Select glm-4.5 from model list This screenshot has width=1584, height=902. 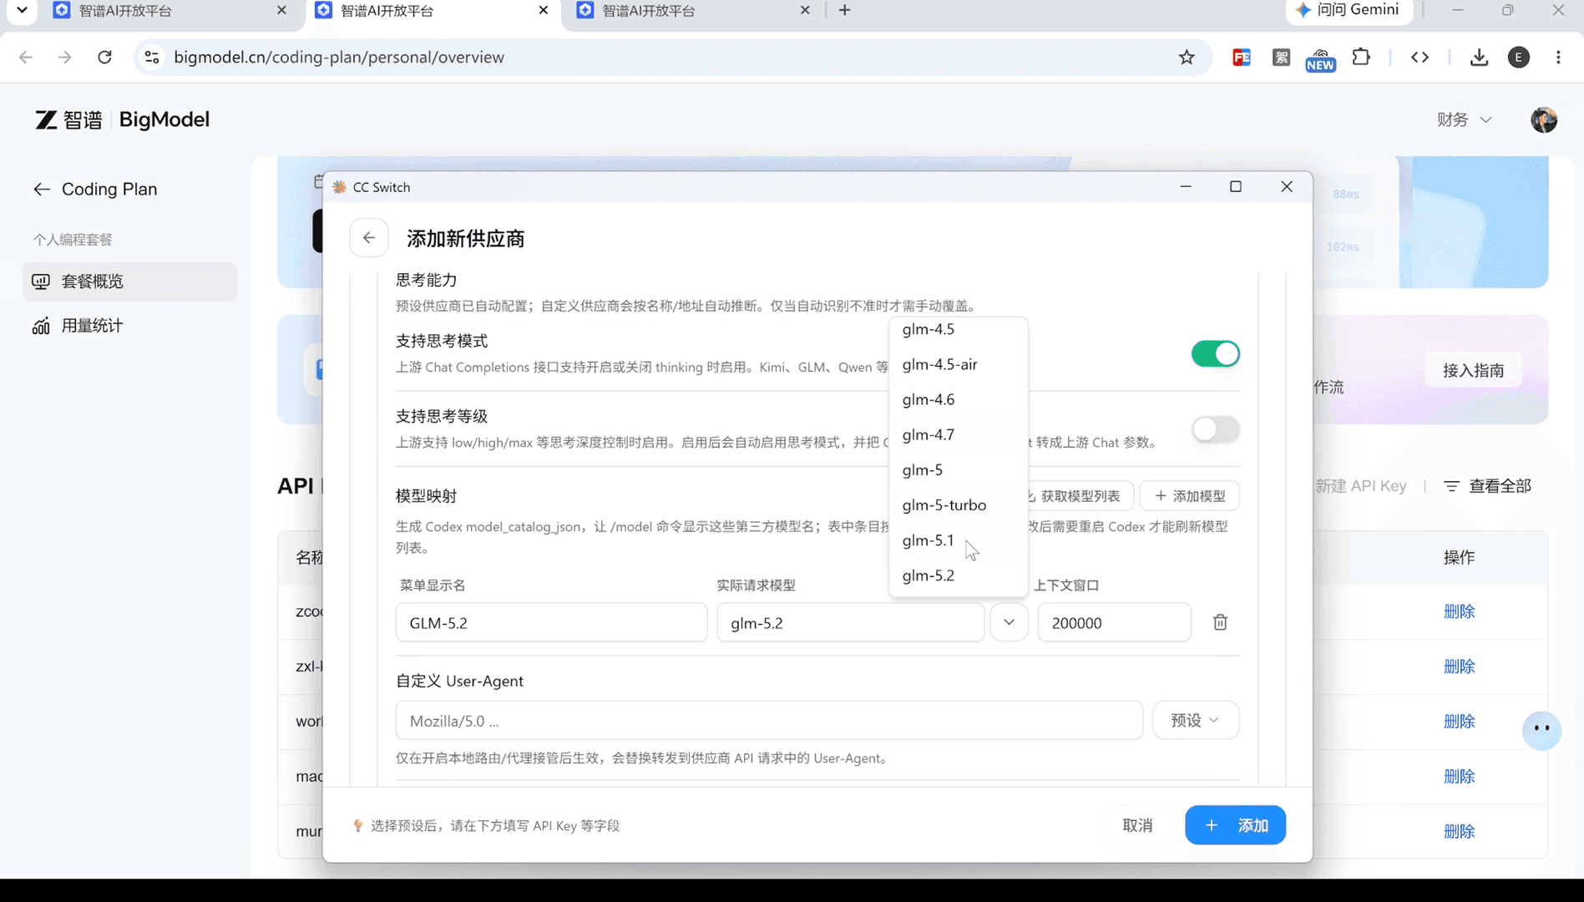tap(958, 329)
